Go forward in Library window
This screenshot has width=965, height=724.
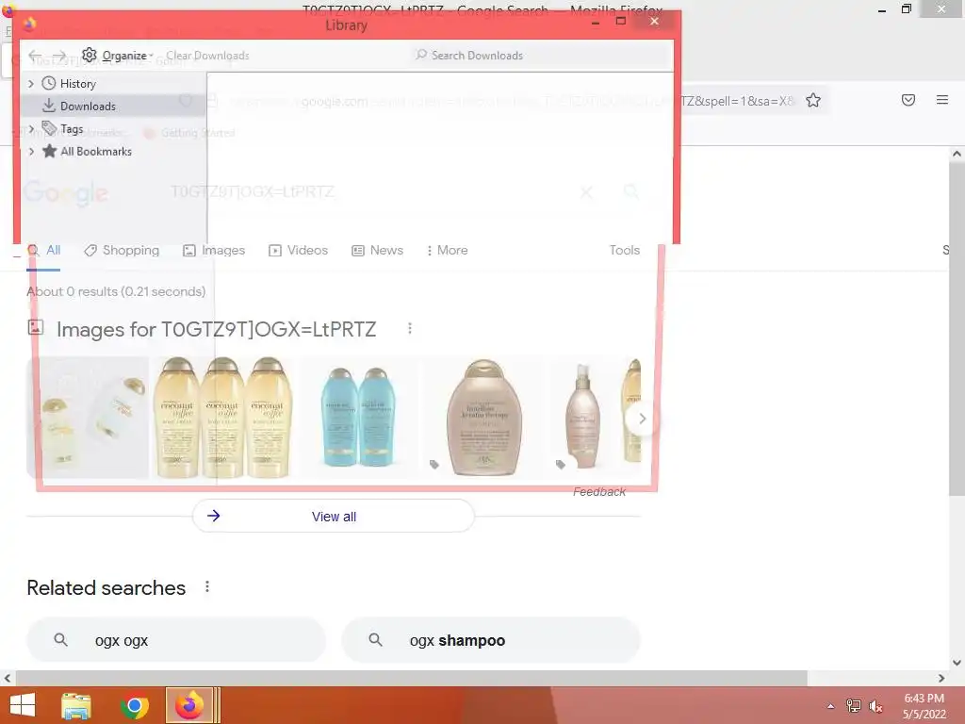click(x=59, y=56)
